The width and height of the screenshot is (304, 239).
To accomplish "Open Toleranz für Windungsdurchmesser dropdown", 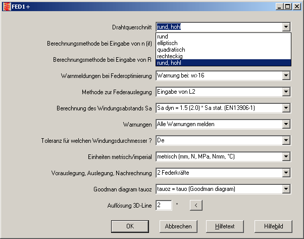I will 286,140.
